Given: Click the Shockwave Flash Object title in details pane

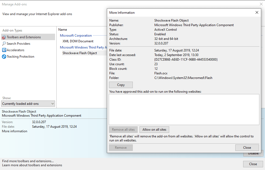Looking at the screenshot, I should coord(19,112).
